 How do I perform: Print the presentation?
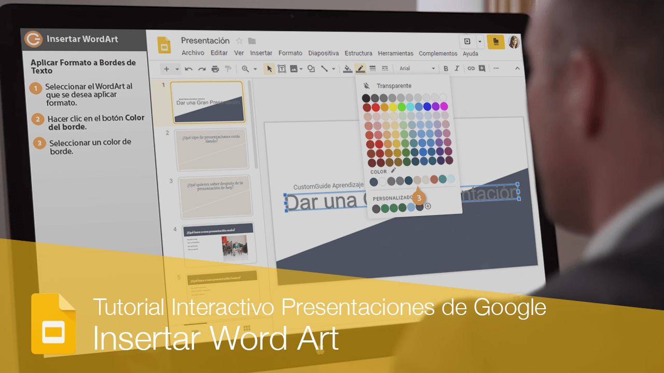[x=215, y=68]
